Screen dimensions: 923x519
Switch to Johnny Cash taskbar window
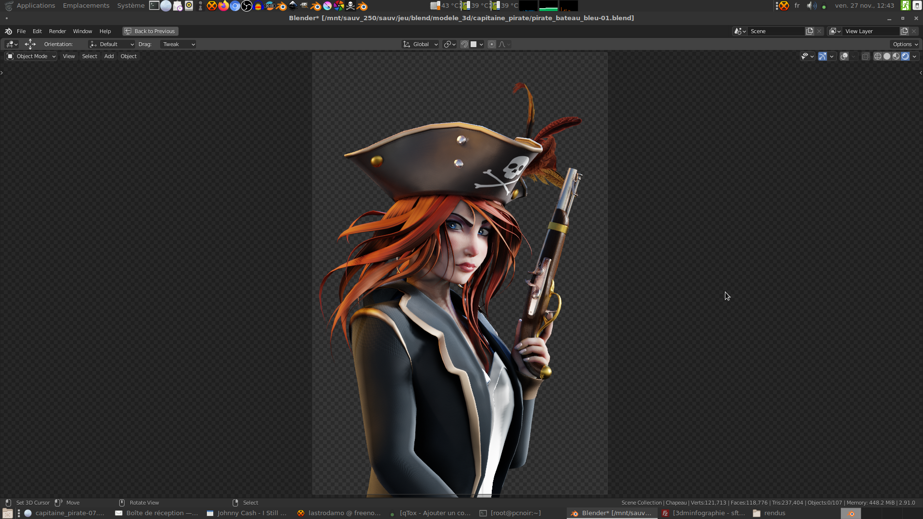pyautogui.click(x=247, y=513)
